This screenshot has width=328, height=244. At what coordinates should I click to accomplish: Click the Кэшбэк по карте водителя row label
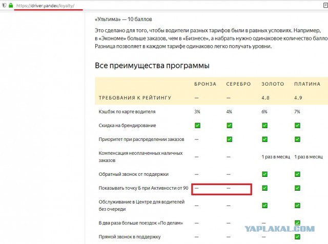[x=127, y=112]
